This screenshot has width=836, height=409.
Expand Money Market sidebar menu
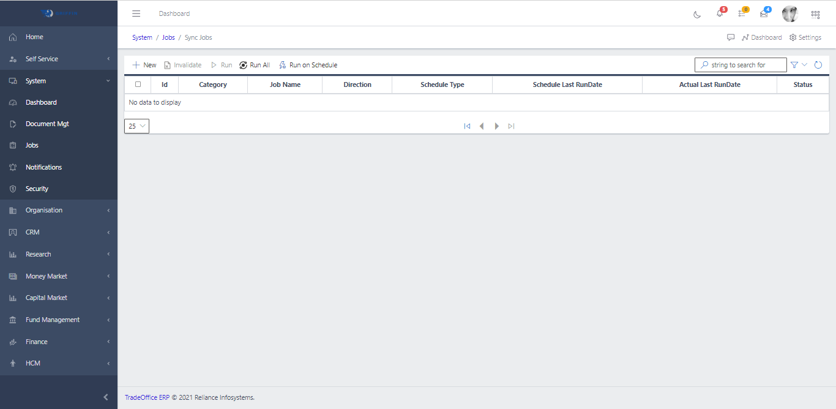(59, 276)
